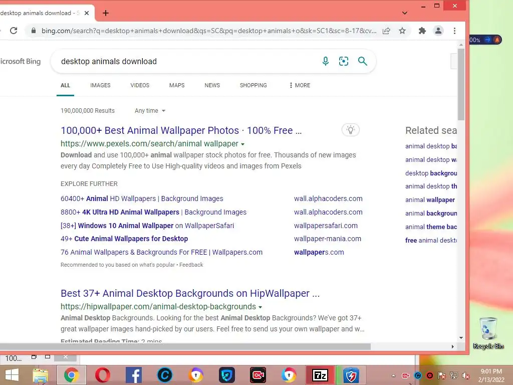Reload the Bing search page
The width and height of the screenshot is (513, 385).
click(14, 31)
